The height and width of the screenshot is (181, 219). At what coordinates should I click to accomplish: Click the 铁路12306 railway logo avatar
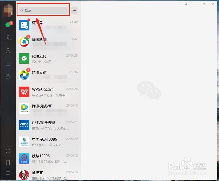pyautogui.click(x=24, y=158)
